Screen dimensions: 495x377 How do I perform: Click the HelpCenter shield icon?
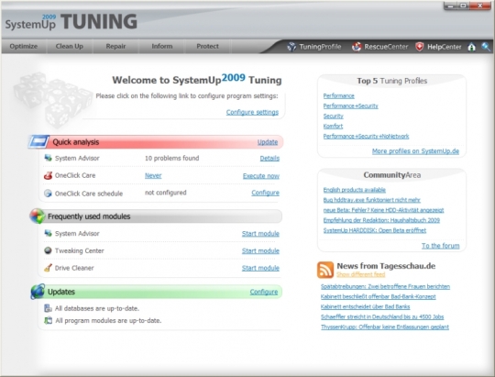(419, 47)
